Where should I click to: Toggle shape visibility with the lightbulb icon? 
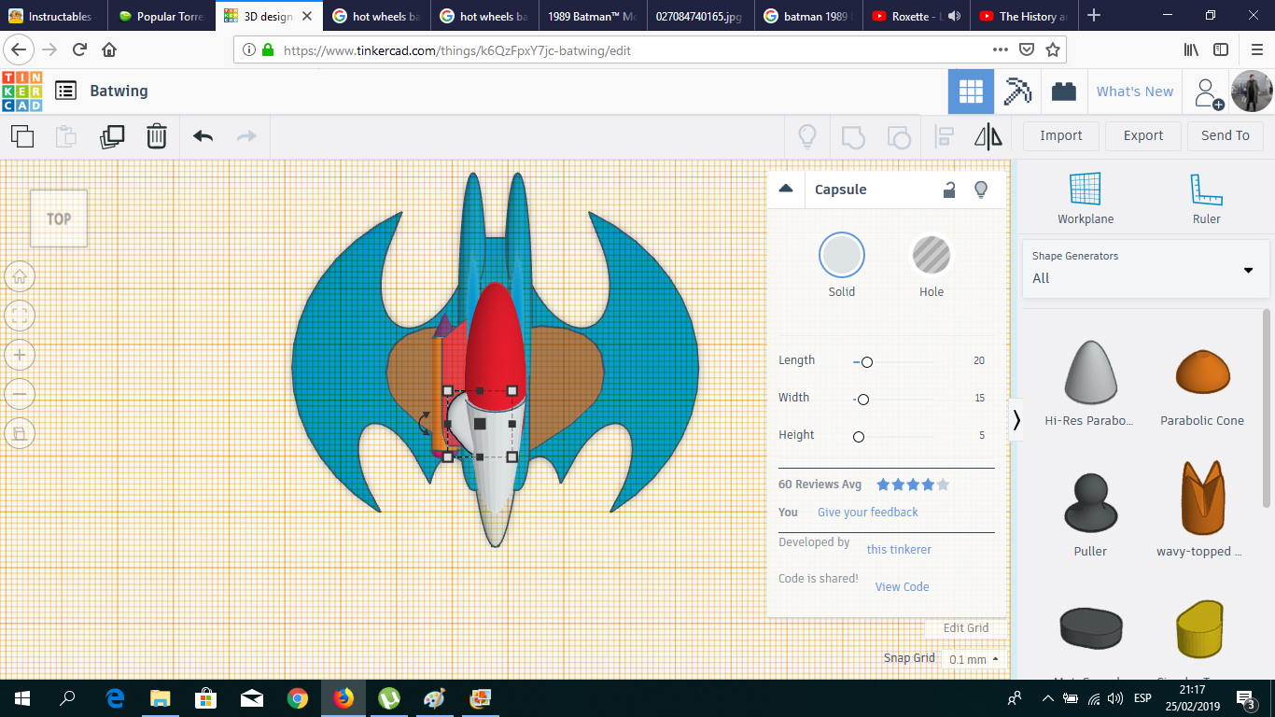click(x=981, y=190)
